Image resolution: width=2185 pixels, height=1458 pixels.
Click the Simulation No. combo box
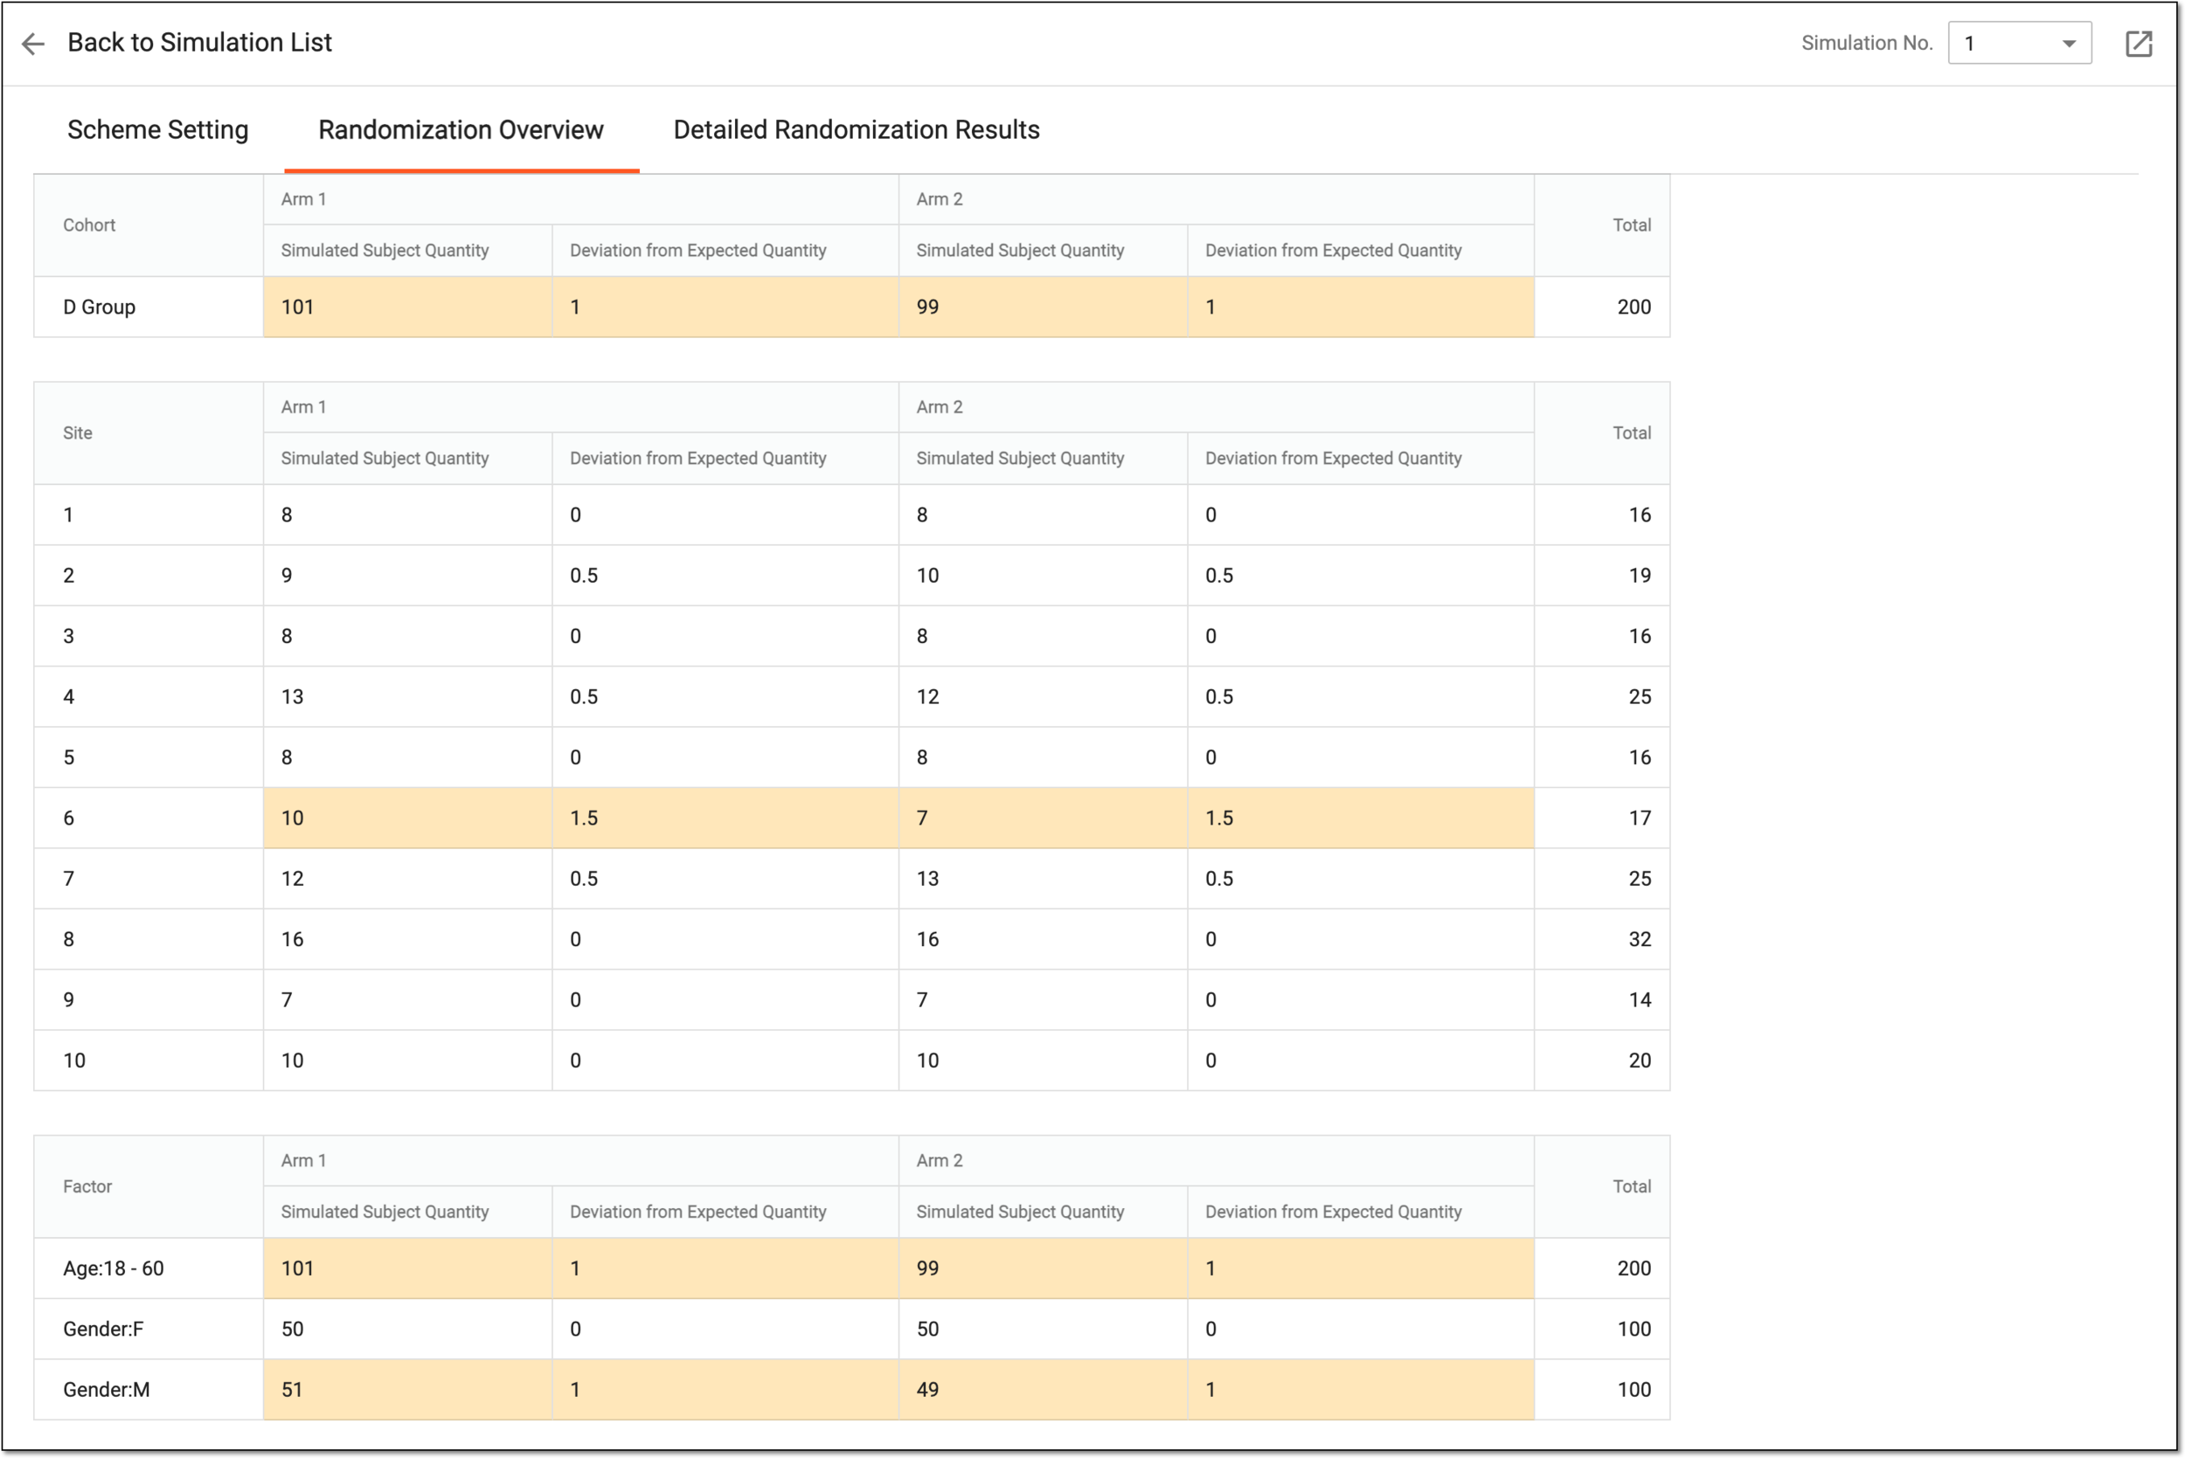(2020, 43)
